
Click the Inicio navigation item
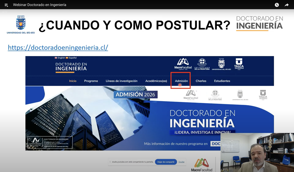point(73,81)
